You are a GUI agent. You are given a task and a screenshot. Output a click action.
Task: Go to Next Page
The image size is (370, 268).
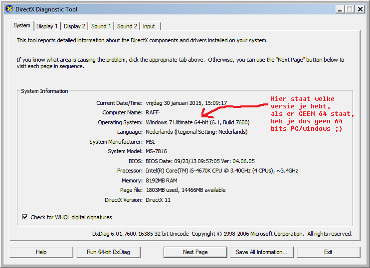coord(195,252)
